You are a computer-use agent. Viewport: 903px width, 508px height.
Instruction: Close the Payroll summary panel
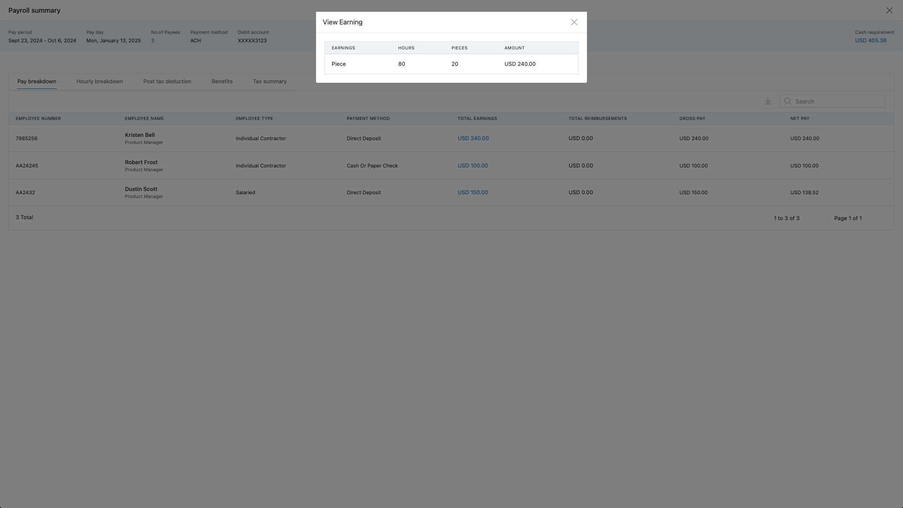[x=889, y=10]
